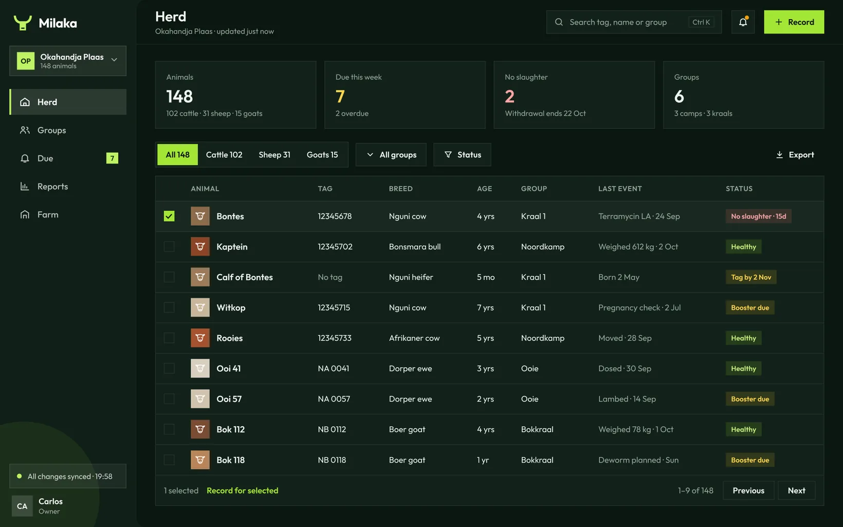This screenshot has height=527, width=843.
Task: Select the Kaptein row checkbox
Action: tap(169, 247)
